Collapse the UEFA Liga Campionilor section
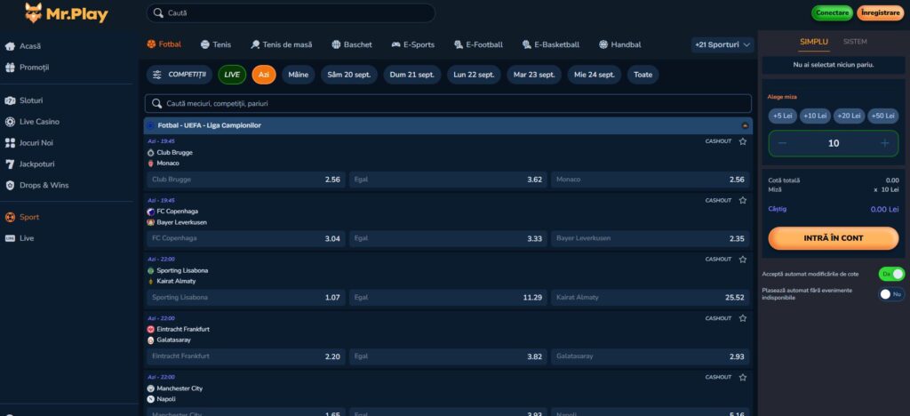 pyautogui.click(x=746, y=125)
